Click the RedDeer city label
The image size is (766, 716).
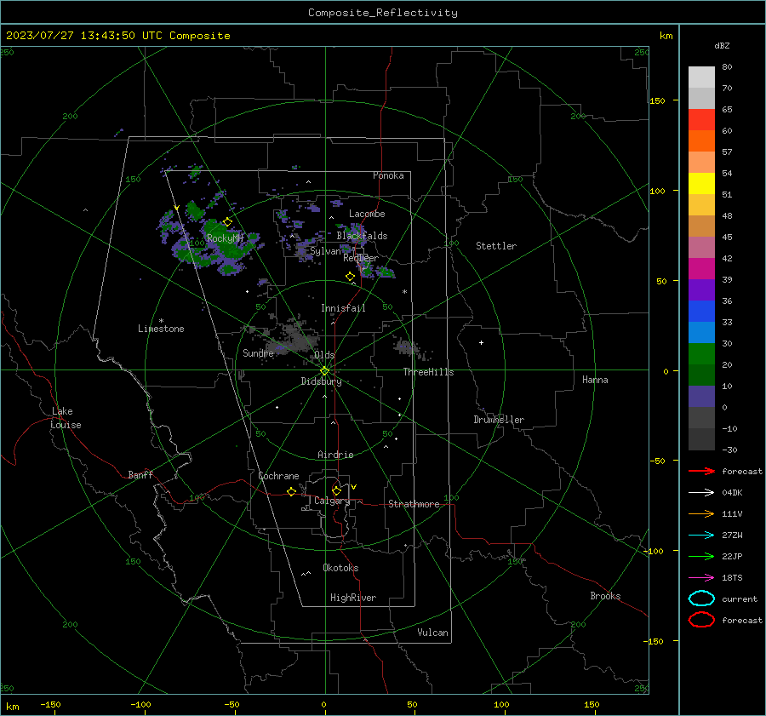click(x=361, y=258)
